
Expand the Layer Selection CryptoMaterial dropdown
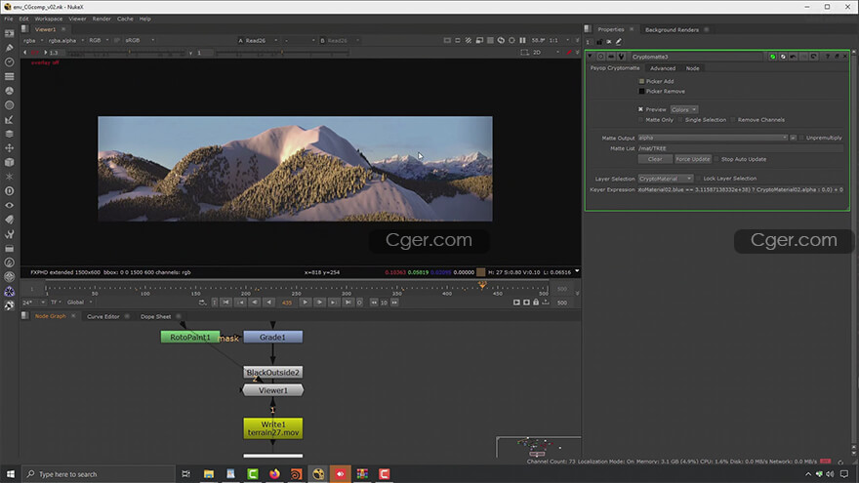tap(666, 179)
